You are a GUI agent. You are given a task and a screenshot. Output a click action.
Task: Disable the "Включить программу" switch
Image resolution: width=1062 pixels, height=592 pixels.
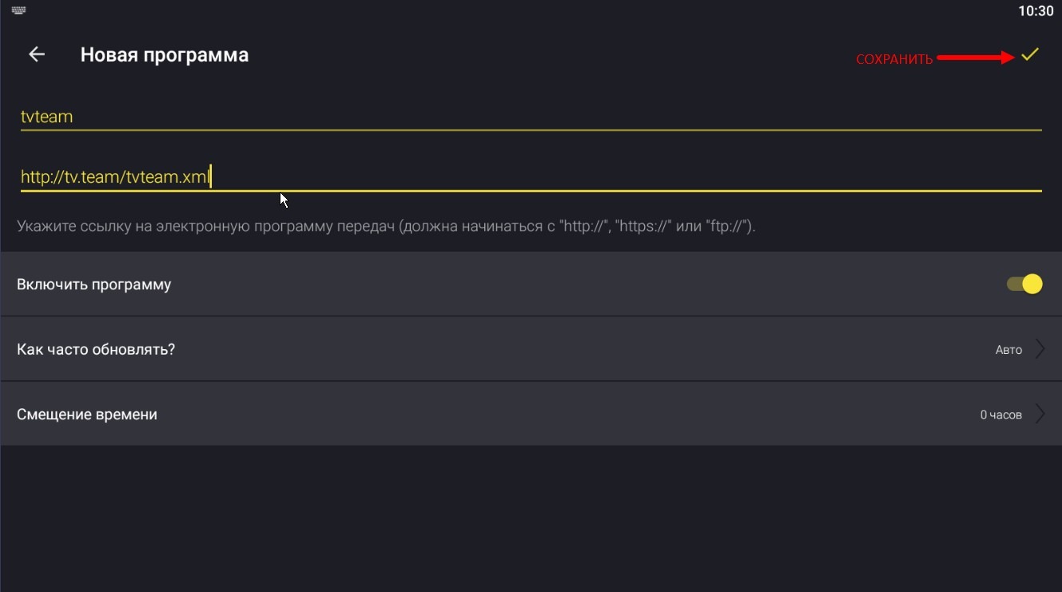click(x=1024, y=284)
